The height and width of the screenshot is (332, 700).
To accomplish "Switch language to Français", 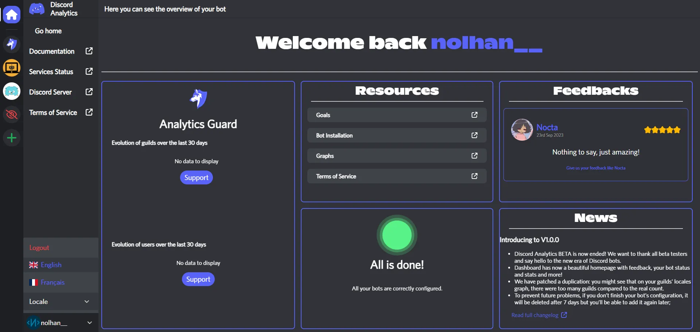I will 52,282.
